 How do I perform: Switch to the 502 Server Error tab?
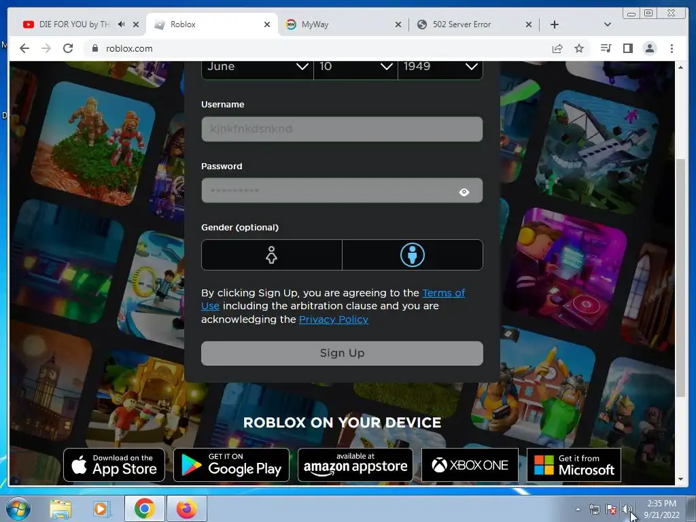click(473, 24)
